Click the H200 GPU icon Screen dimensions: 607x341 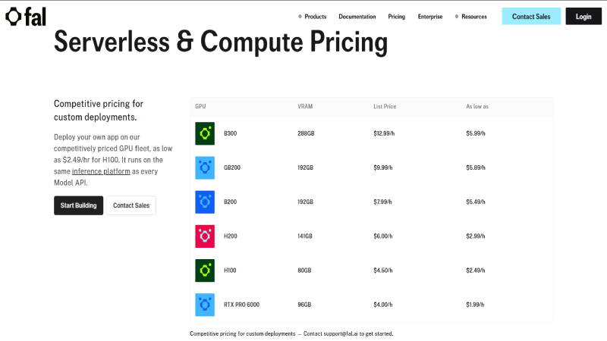(x=205, y=236)
